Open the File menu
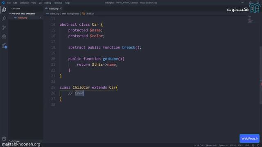262x147 pixels. pos(9,3)
